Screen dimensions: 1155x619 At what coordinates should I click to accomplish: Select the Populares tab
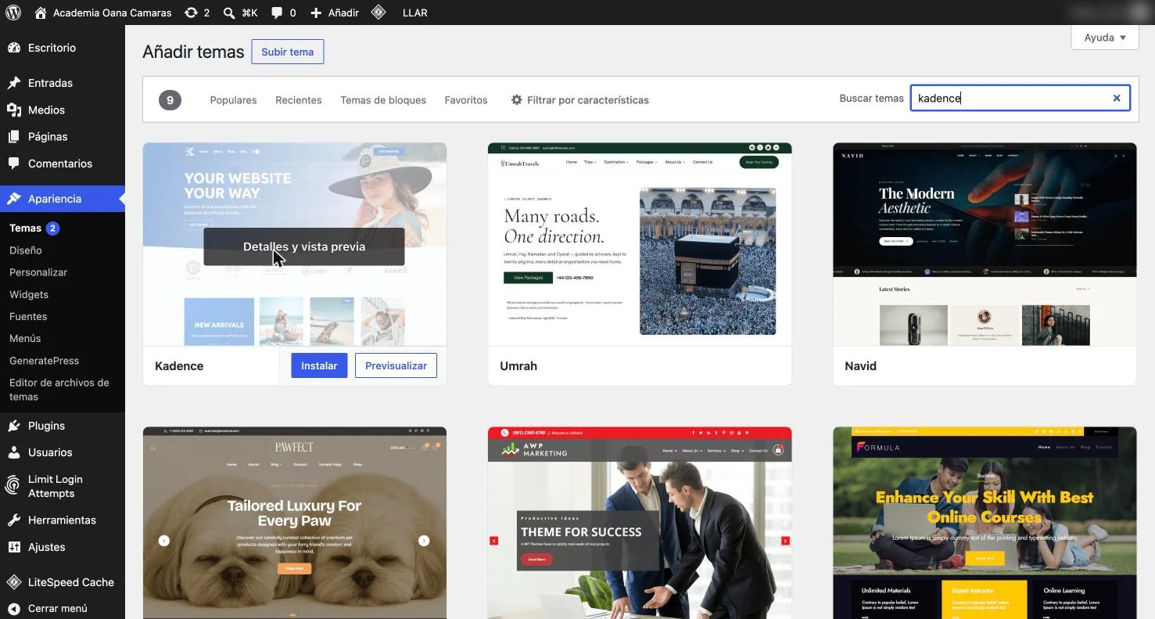point(233,100)
